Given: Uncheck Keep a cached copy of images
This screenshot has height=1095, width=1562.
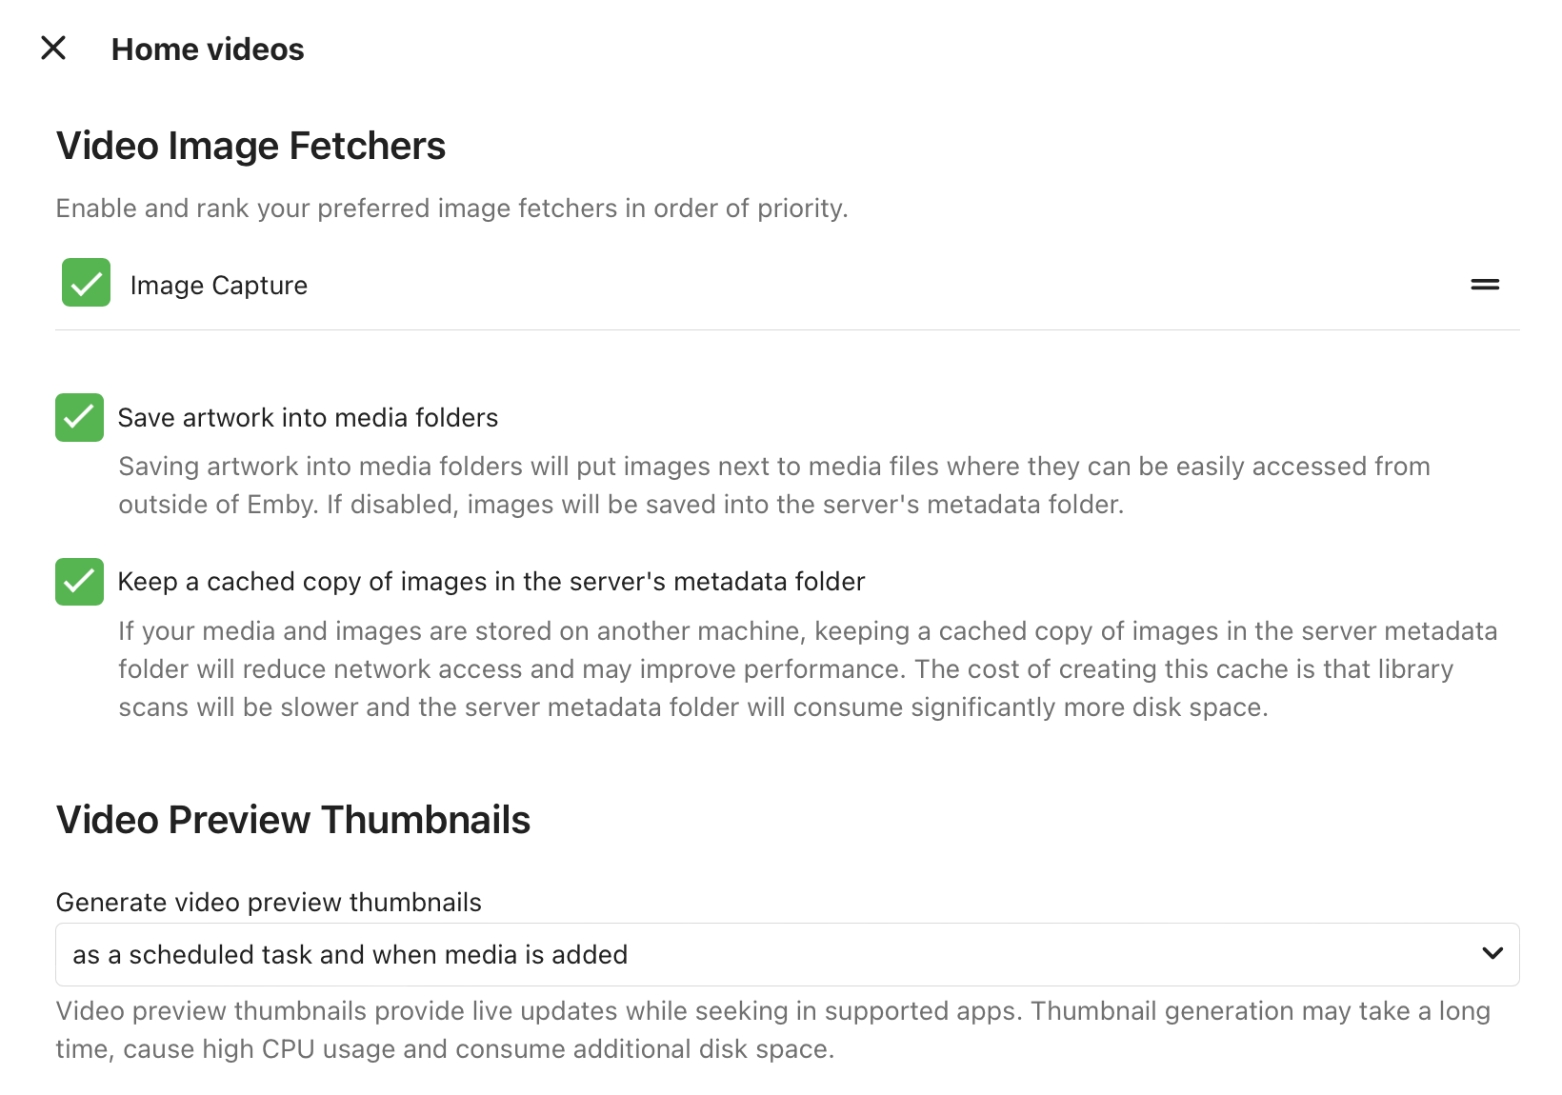Looking at the screenshot, I should [79, 581].
